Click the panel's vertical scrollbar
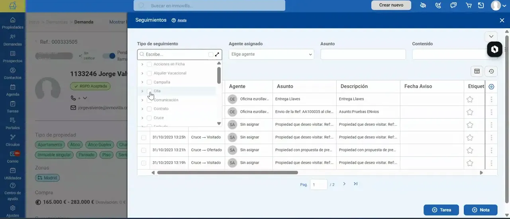The image size is (510, 219). [507, 119]
